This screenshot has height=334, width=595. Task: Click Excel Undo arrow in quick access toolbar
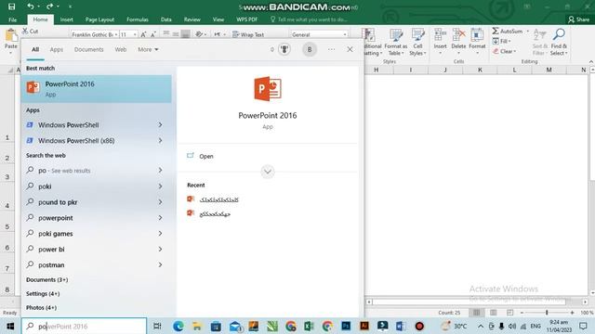pos(31,6)
